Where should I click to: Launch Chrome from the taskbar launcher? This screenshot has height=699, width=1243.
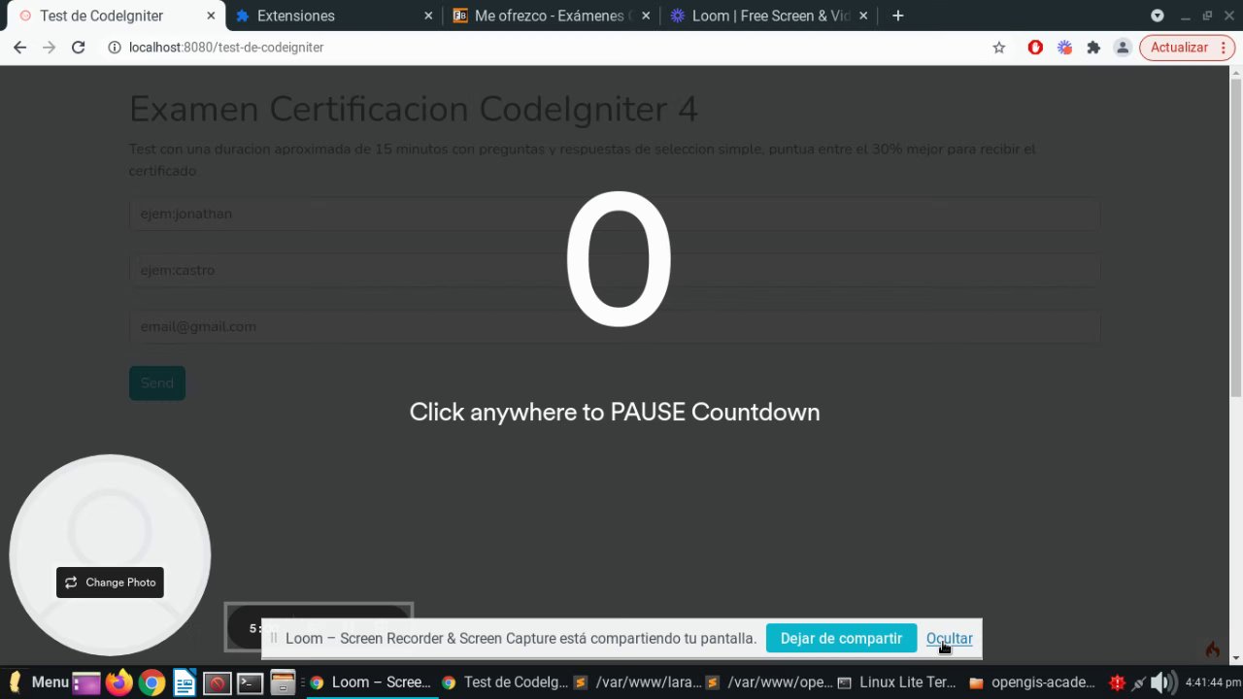click(151, 682)
